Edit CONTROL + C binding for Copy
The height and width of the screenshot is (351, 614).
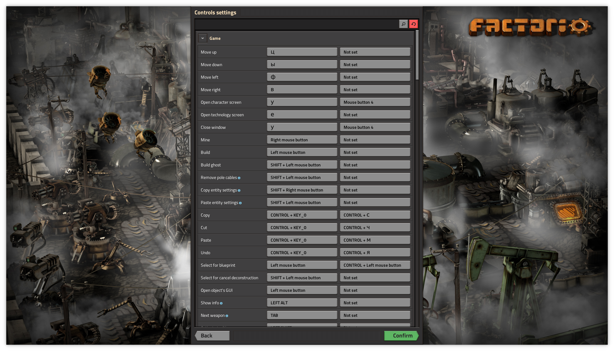point(375,215)
